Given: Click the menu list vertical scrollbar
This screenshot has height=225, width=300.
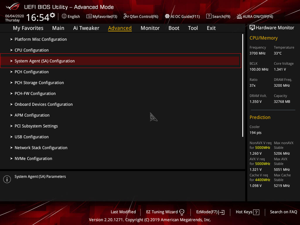Looking at the screenshot, I should coord(243,85).
